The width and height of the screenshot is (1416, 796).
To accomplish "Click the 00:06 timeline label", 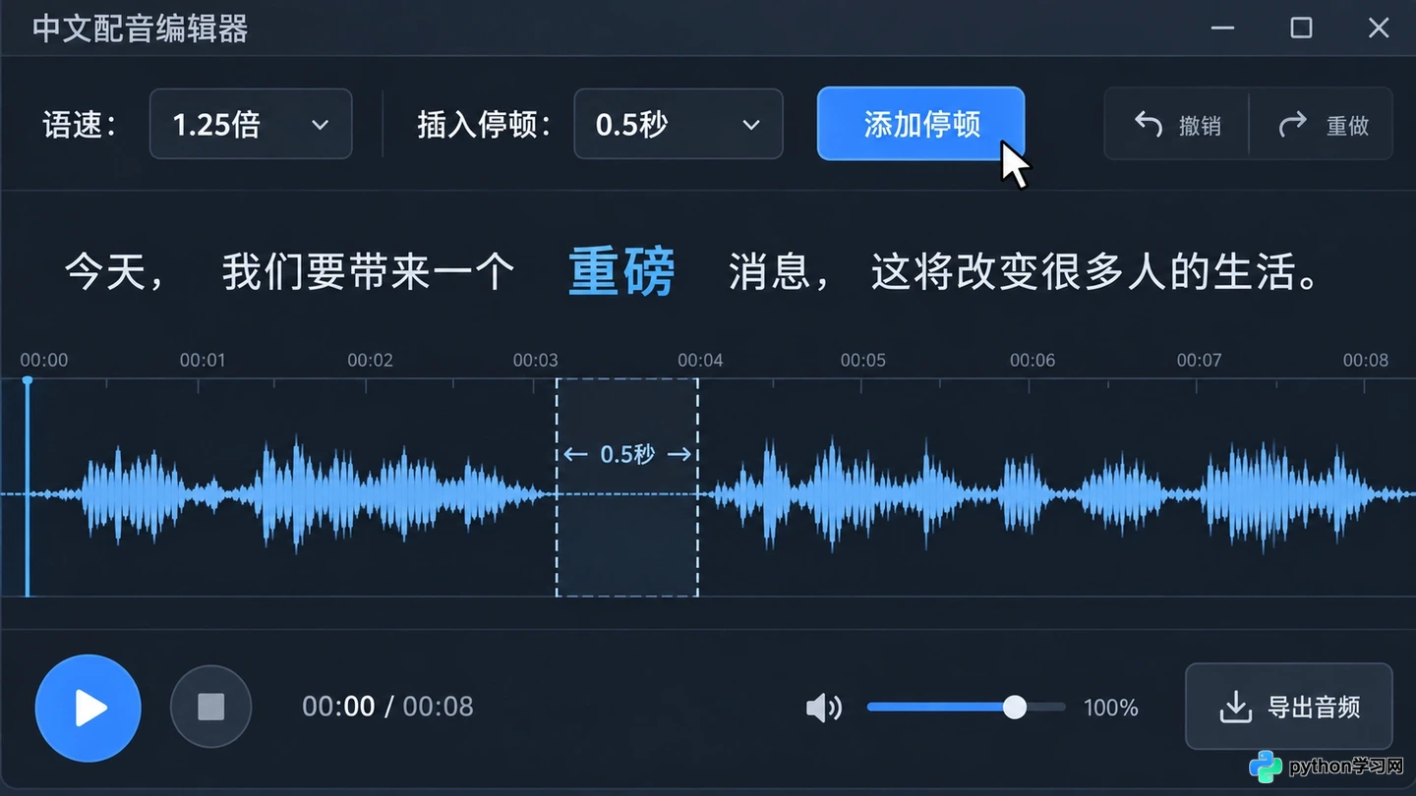I will (1032, 361).
